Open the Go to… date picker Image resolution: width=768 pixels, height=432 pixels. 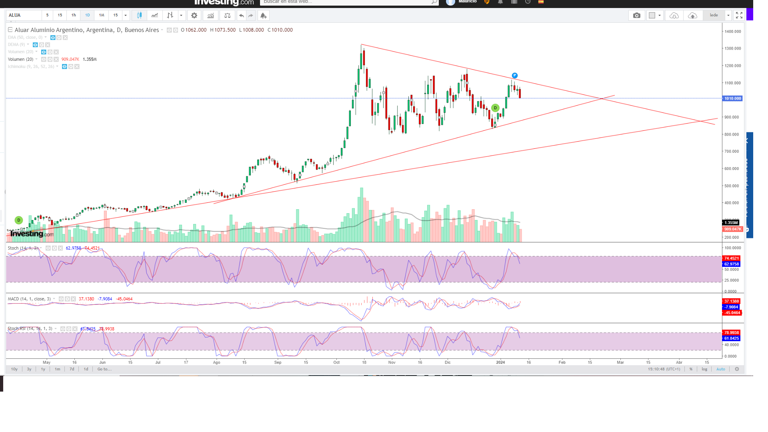click(x=104, y=369)
